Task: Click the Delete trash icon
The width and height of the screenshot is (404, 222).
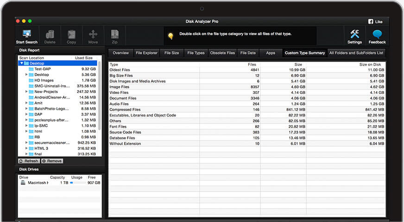Action: tap(50, 34)
